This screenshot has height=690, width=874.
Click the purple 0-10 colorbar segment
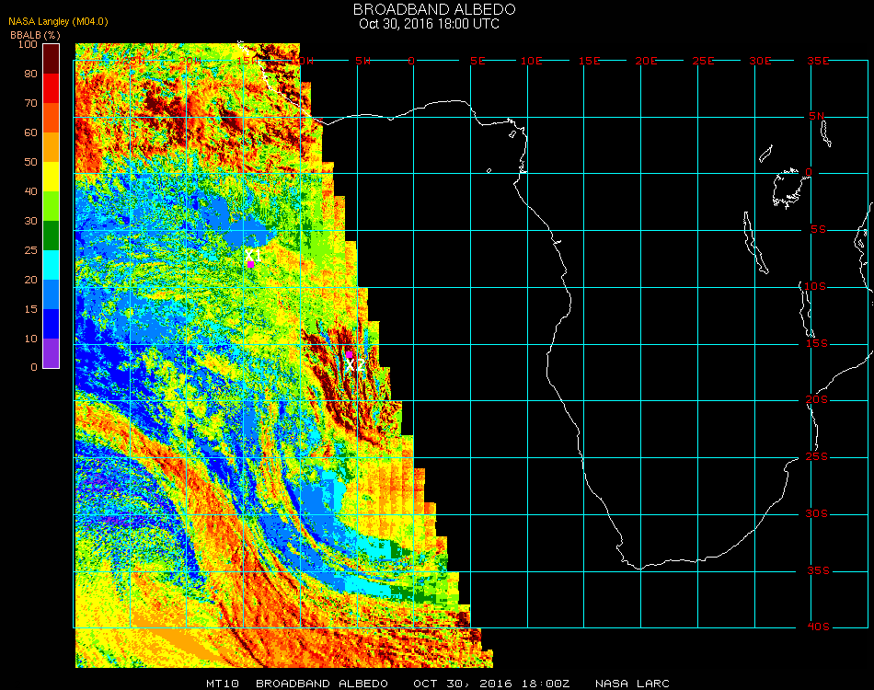tap(51, 353)
